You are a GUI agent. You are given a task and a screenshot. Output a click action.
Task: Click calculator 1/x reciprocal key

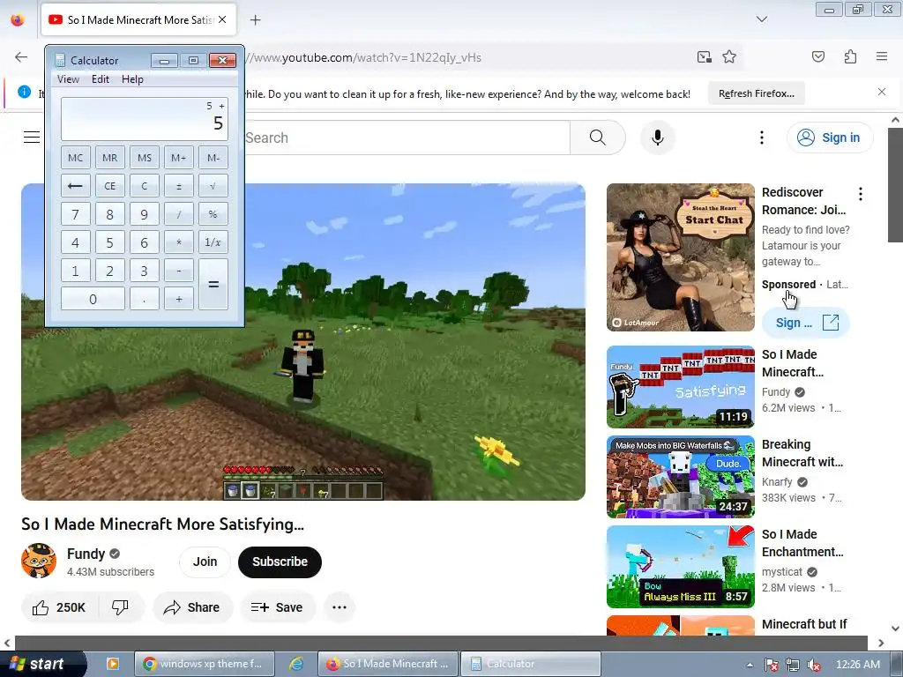point(213,242)
